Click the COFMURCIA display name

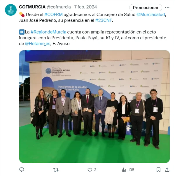coord(32,7)
